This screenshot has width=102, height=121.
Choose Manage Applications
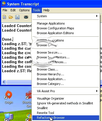click(x=66, y=23)
